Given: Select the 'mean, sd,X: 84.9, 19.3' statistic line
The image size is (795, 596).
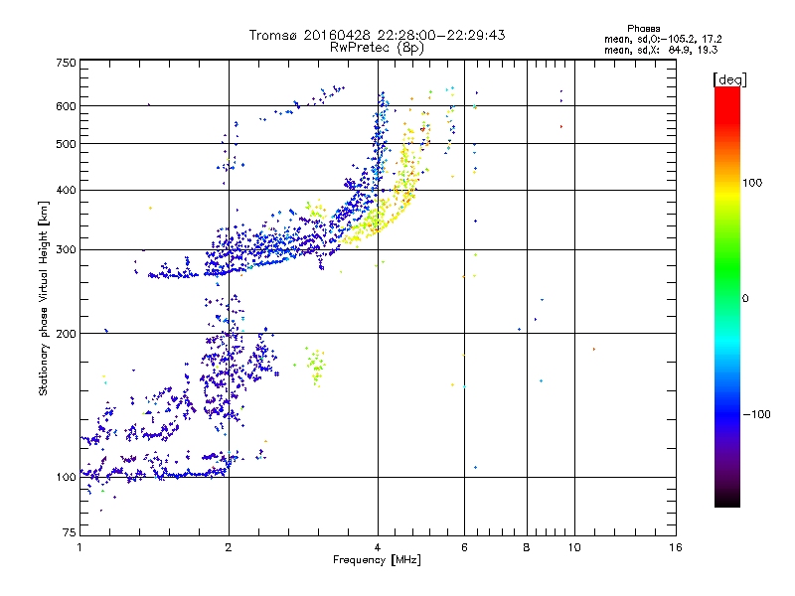Looking at the screenshot, I should tap(661, 50).
